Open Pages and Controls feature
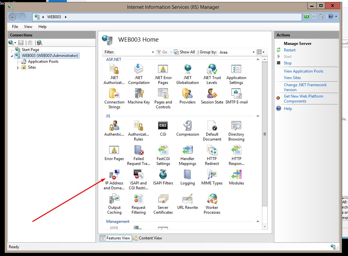 pos(163,99)
